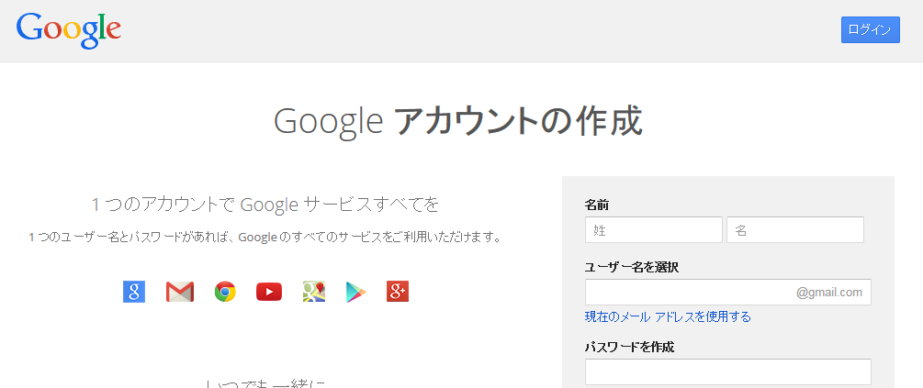
Task: Click the blue Google Search icon
Action: [x=134, y=292]
